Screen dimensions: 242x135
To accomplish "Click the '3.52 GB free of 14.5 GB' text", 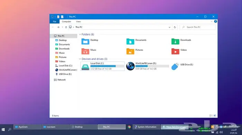I will coord(101,69).
